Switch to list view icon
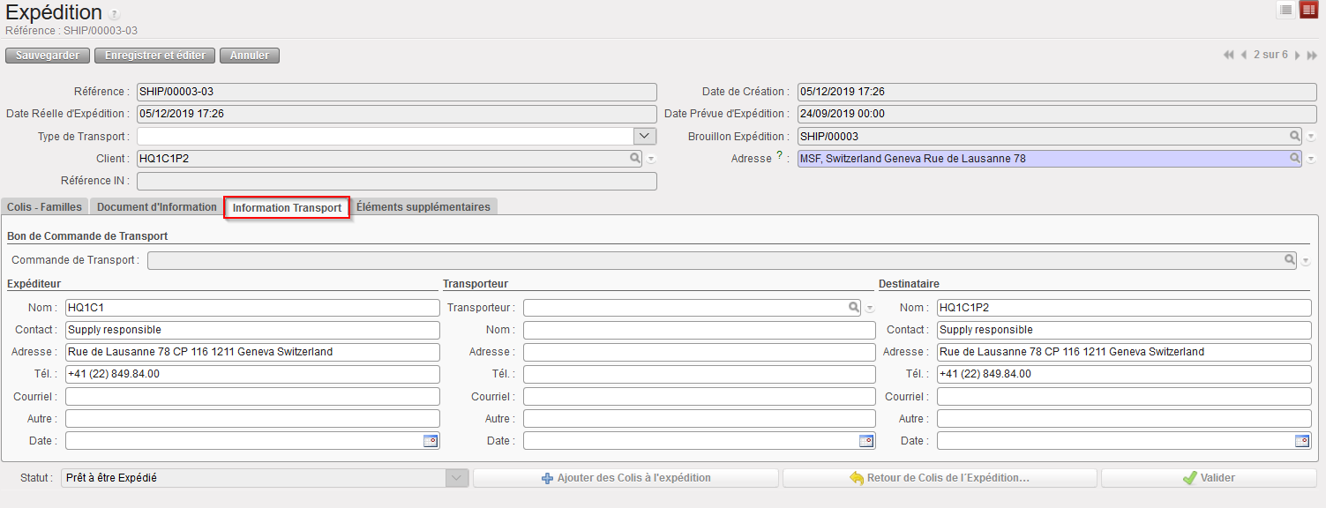Viewport: 1326px width, 508px height. point(1286,10)
